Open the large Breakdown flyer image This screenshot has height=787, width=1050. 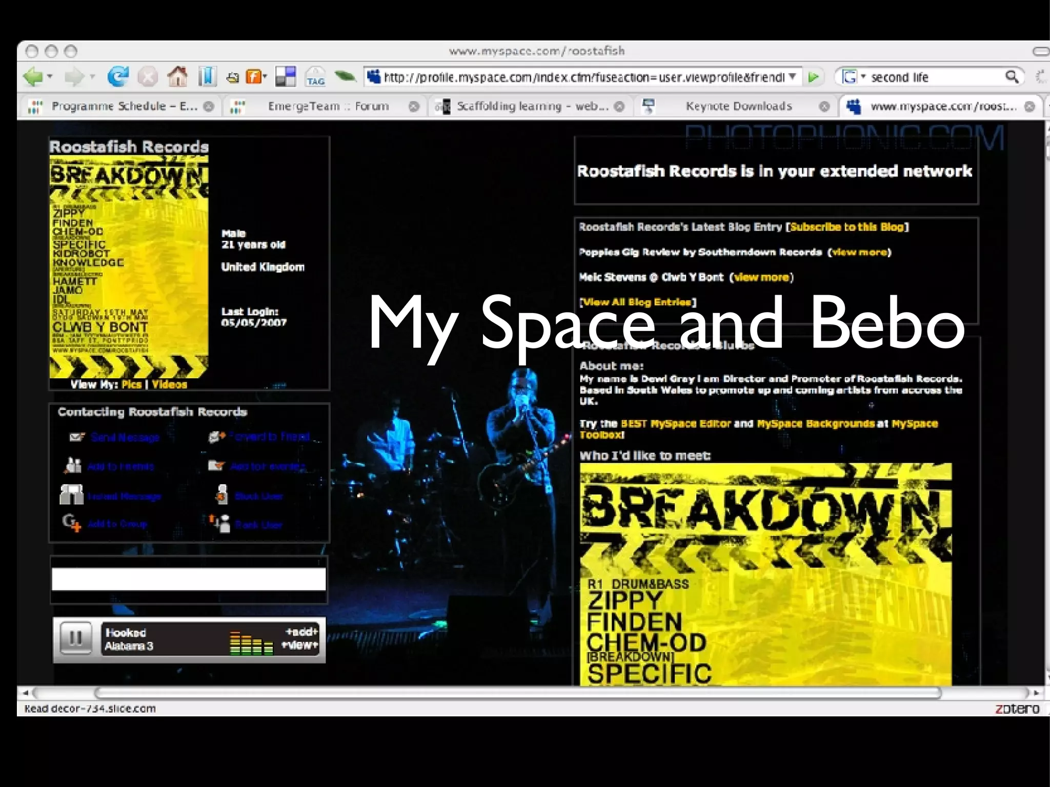(766, 574)
